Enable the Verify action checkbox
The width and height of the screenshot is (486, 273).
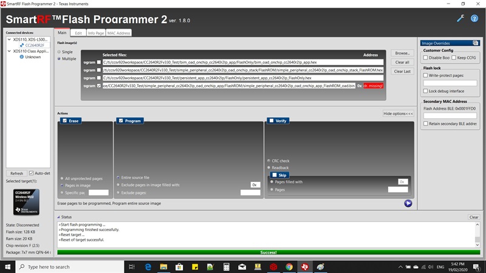click(x=272, y=121)
